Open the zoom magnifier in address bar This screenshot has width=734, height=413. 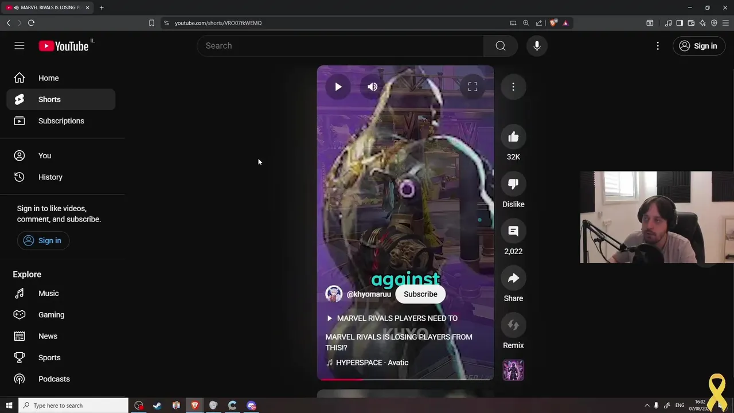click(526, 23)
